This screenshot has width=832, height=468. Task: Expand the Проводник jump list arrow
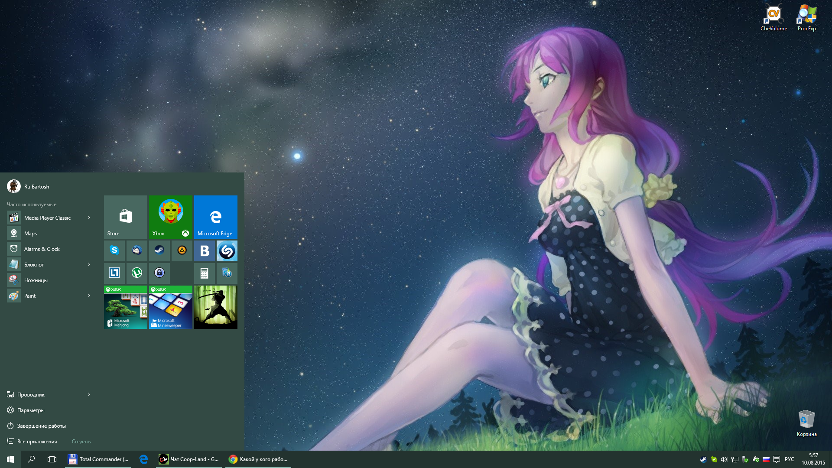click(89, 394)
